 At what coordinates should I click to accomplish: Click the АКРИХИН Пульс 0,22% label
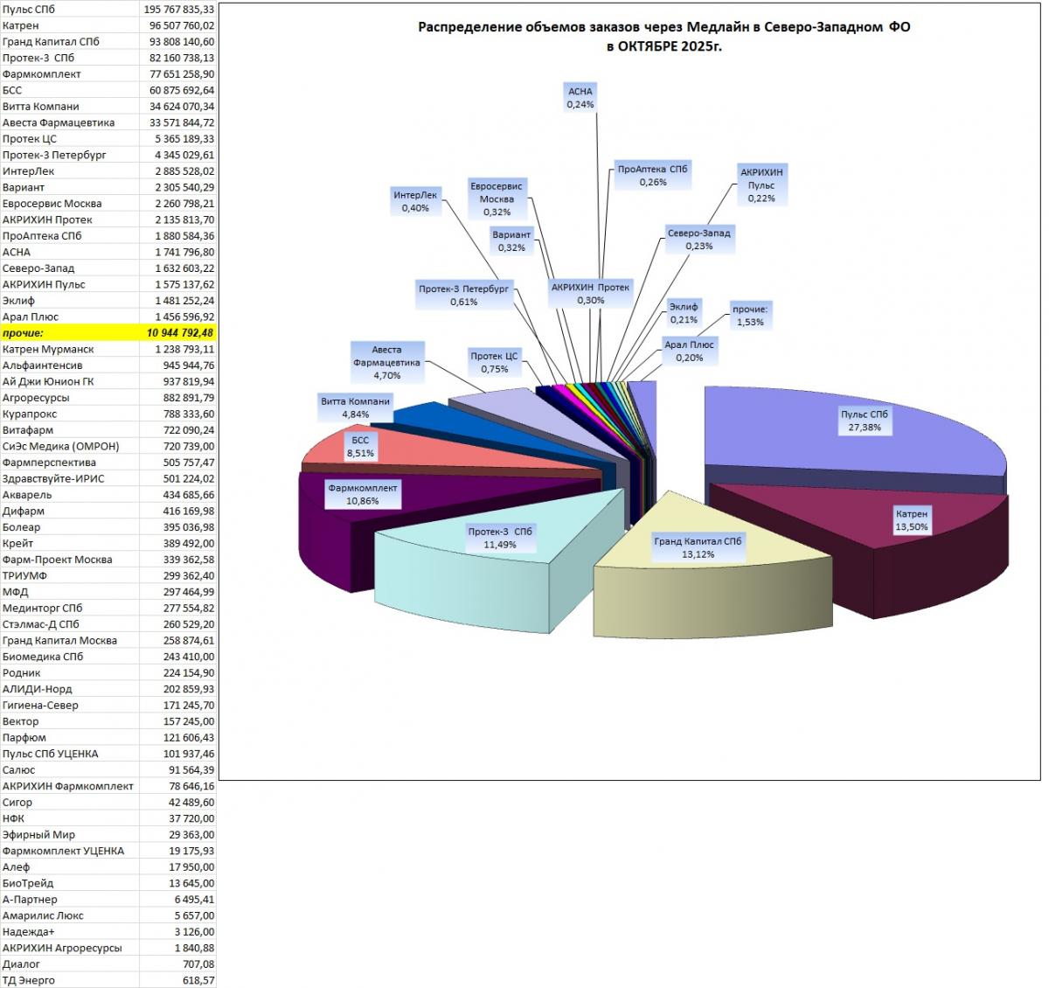pyautogui.click(x=761, y=185)
